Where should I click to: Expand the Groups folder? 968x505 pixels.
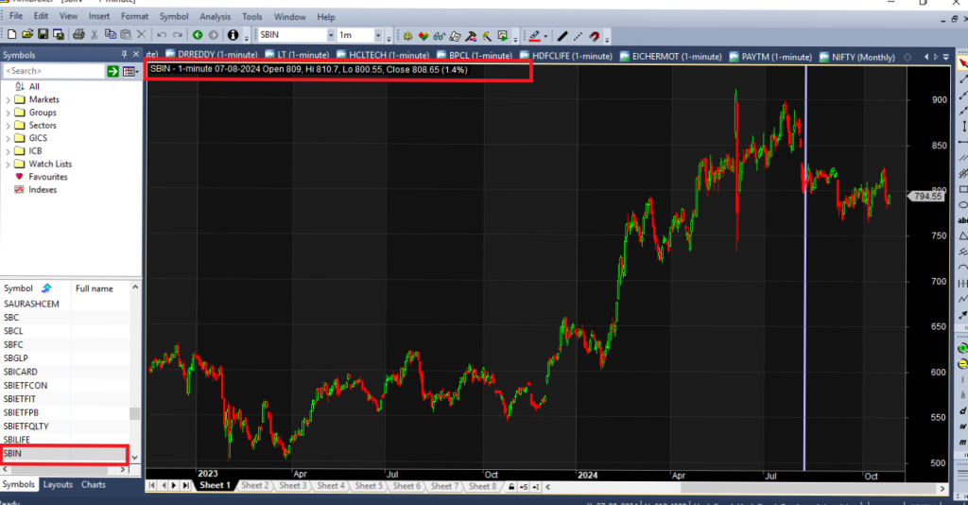click(8, 113)
